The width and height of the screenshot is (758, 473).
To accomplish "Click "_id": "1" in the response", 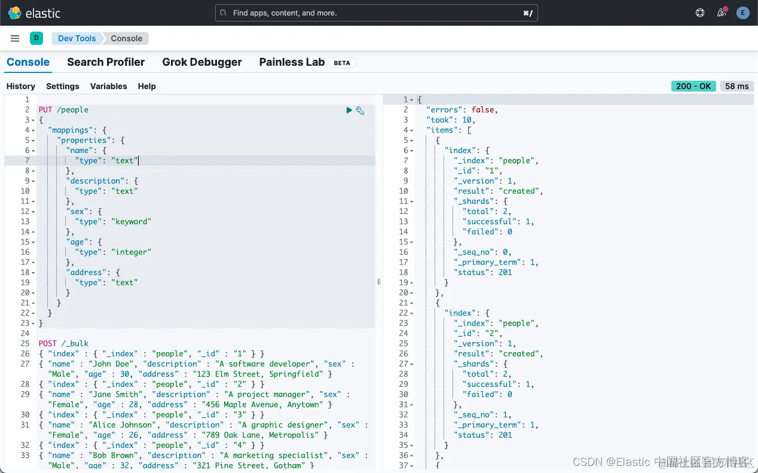I will (x=478, y=171).
